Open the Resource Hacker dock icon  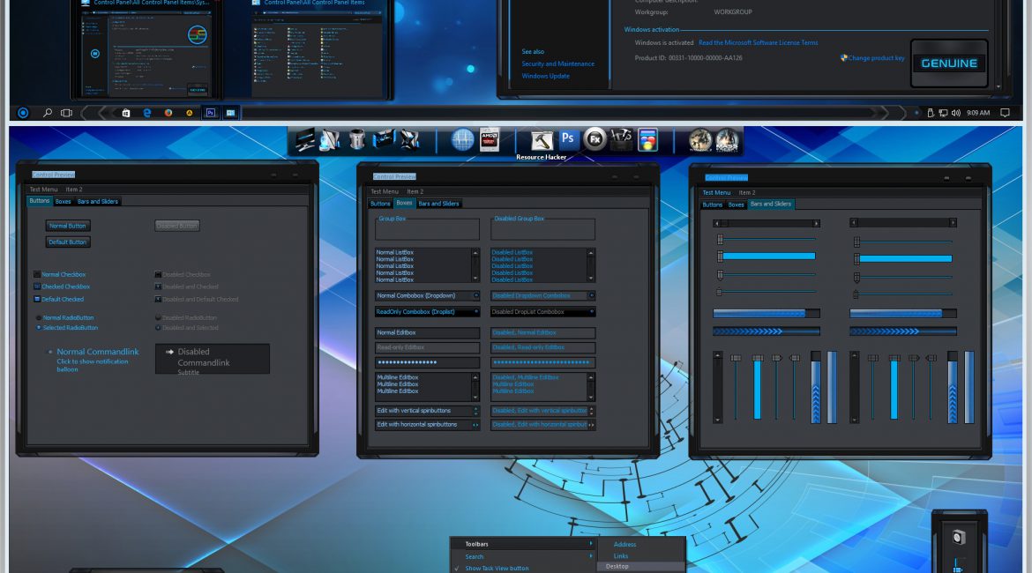(542, 140)
